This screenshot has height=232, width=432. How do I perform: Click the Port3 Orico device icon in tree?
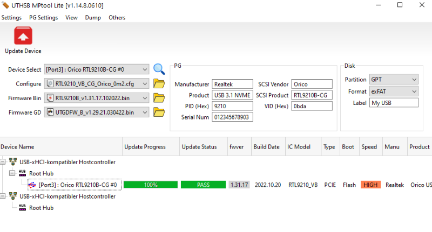click(x=32, y=185)
